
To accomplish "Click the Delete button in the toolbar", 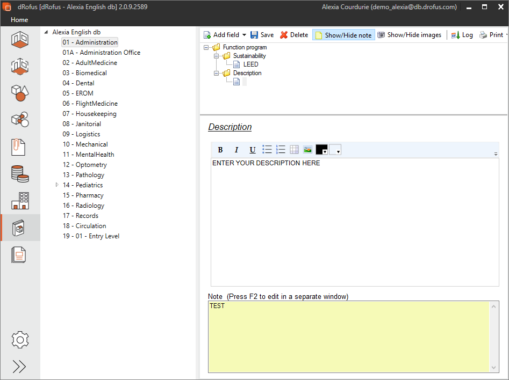I will click(294, 35).
